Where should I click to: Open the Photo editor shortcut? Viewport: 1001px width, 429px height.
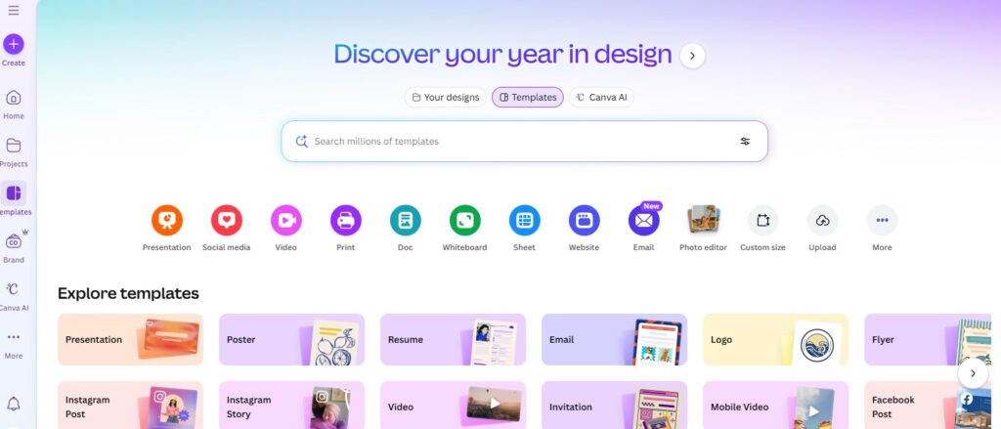[x=704, y=220]
